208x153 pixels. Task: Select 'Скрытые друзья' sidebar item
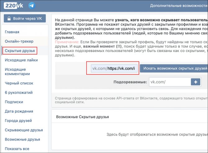(x=20, y=50)
